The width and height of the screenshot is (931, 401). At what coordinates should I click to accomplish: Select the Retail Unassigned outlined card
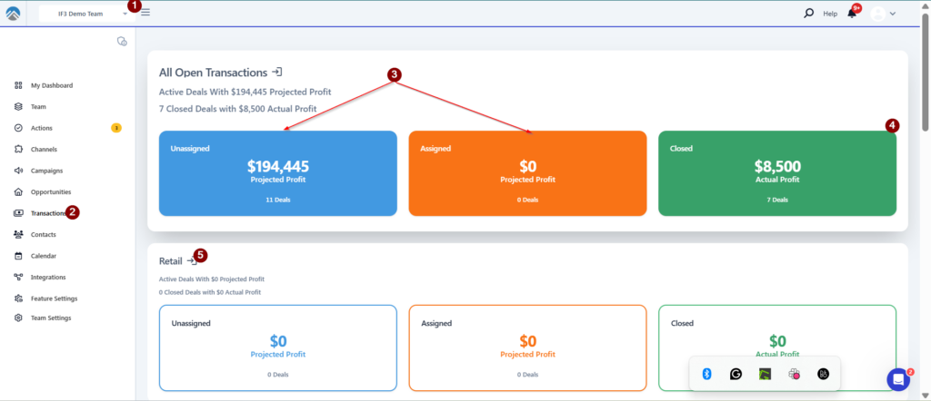(x=278, y=347)
